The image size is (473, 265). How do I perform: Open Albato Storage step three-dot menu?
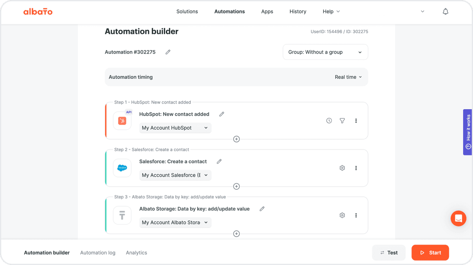pos(356,215)
